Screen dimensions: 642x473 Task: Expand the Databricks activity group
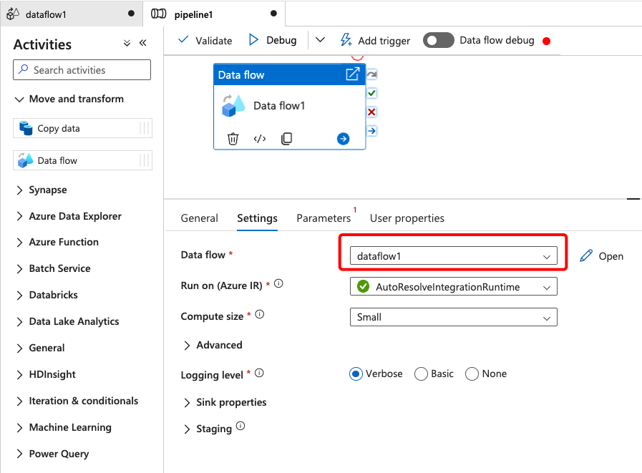coord(47,296)
